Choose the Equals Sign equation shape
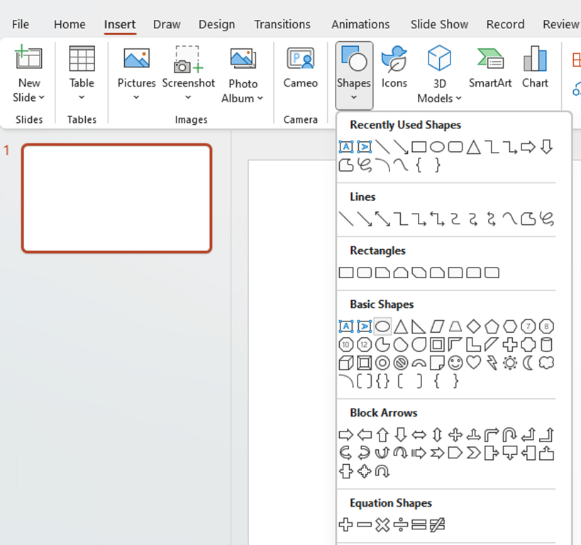 pyautogui.click(x=419, y=524)
